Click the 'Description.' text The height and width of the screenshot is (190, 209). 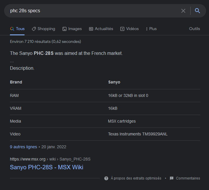[x=22, y=68]
